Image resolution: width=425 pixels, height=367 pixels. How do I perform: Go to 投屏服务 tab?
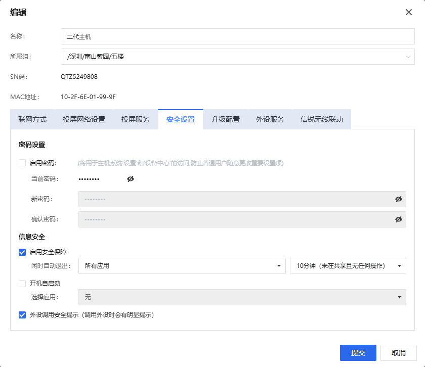[136, 120]
